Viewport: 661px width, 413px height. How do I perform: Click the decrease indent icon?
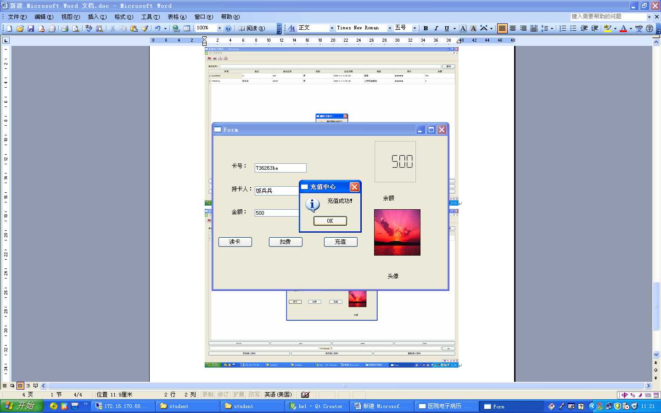click(x=584, y=28)
